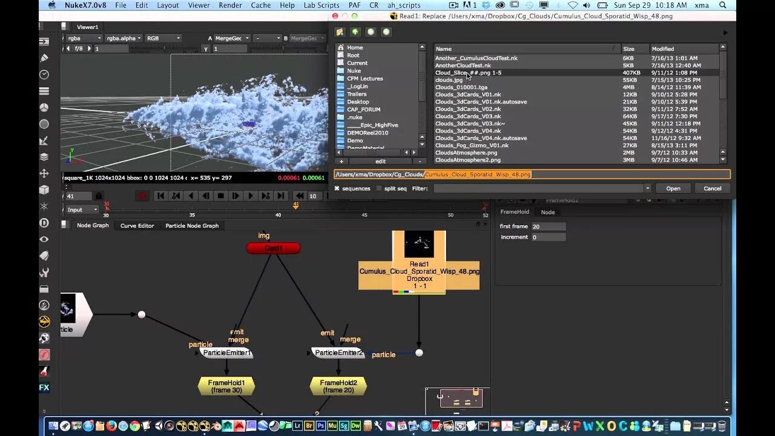Select the Read1 node thumbnail
This screenshot has width=775, height=436.
click(419, 244)
